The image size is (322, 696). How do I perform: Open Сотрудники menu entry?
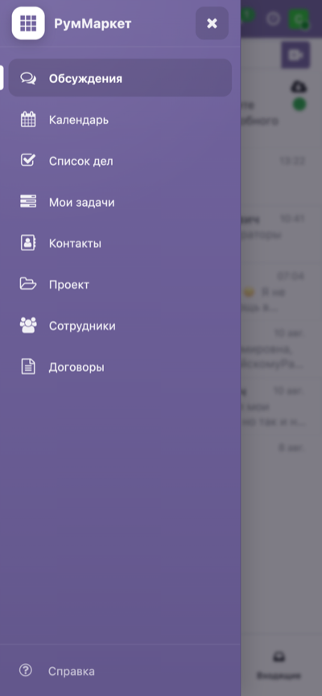pyautogui.click(x=120, y=326)
